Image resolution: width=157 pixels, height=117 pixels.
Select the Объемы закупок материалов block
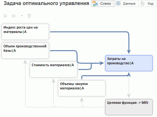82,88
